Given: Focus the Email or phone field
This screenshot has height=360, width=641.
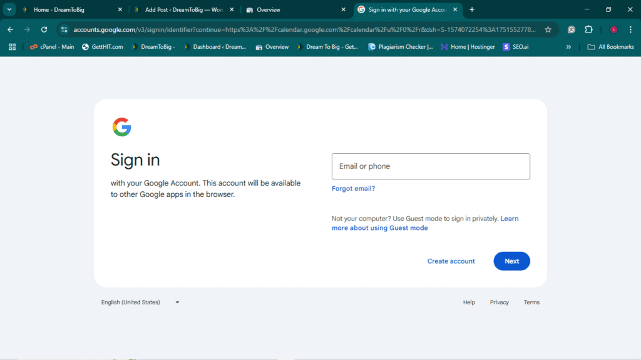Looking at the screenshot, I should click(x=431, y=166).
